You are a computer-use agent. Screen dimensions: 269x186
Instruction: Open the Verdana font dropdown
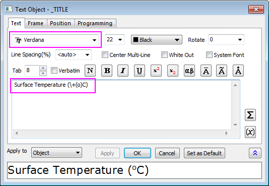[55, 40]
